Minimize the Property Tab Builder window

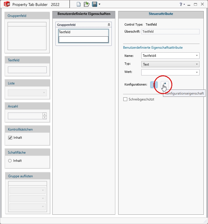pyautogui.click(x=189, y=5)
